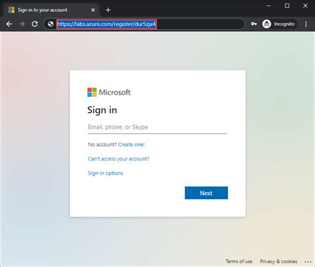Open the saved passwords key icon
Viewport: 315px width, 267px height.
(254, 24)
